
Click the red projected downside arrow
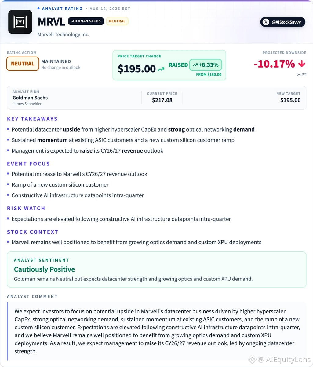[x=302, y=64]
